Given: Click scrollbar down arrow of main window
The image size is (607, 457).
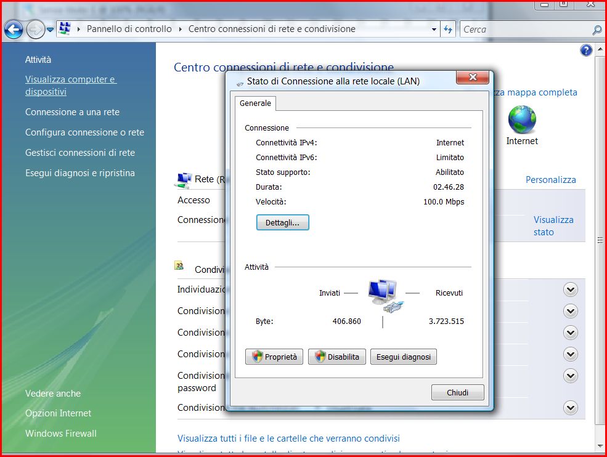Looking at the screenshot, I should click(600, 446).
